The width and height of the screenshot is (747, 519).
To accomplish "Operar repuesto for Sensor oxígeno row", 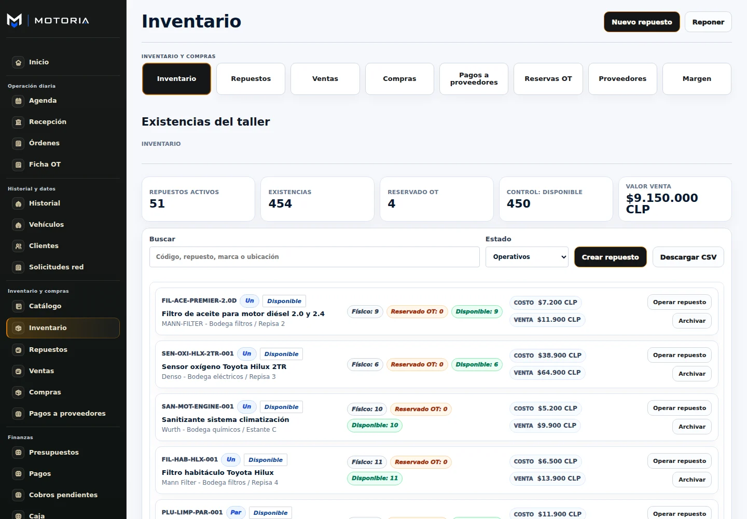I will [x=680, y=355].
